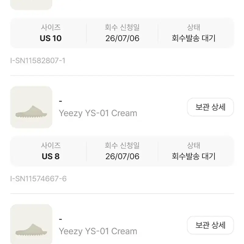The image size is (244, 244).
Task: Tap the Yeezy slide thumbnail above US 8
Action: [31, 107]
